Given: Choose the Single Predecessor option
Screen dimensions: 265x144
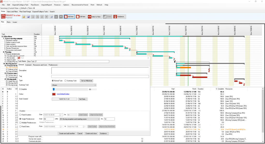Looking at the screenshot, I should click(x=20, y=119).
